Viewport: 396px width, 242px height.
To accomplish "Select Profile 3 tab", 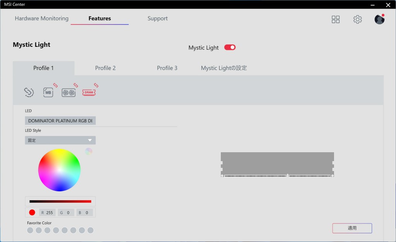I will (x=167, y=68).
